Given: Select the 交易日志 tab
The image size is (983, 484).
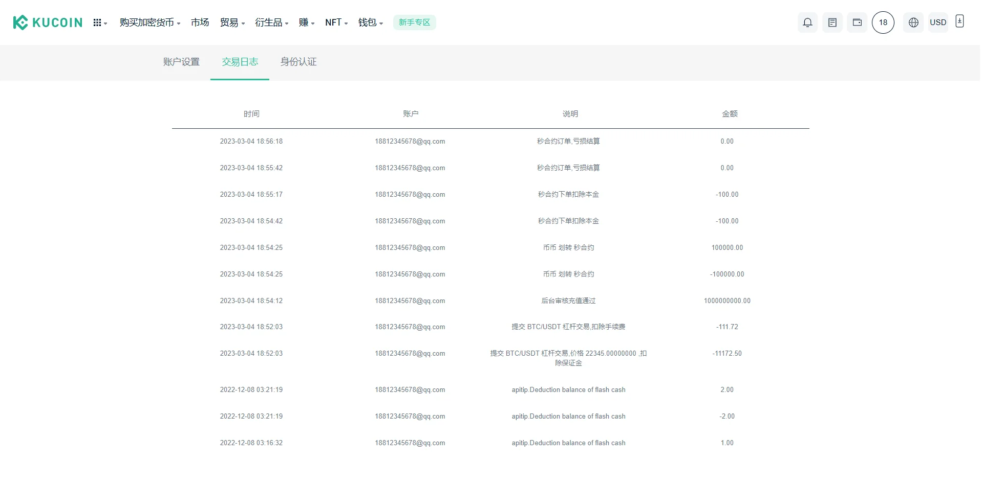Looking at the screenshot, I should 240,62.
